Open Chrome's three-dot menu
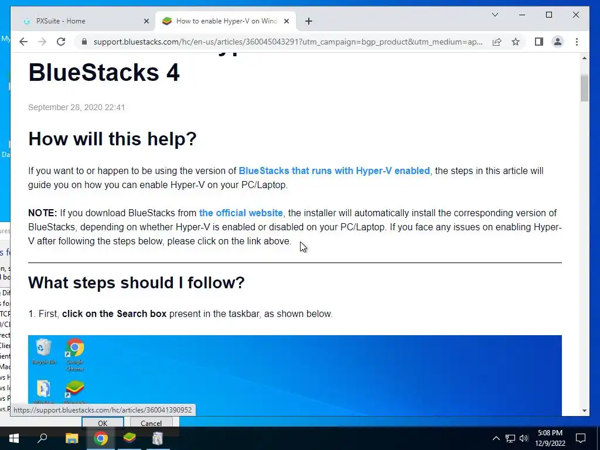600x450 pixels. click(577, 42)
